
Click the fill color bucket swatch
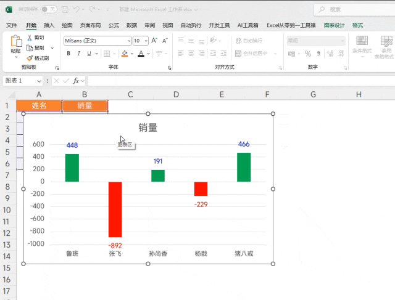(125, 54)
